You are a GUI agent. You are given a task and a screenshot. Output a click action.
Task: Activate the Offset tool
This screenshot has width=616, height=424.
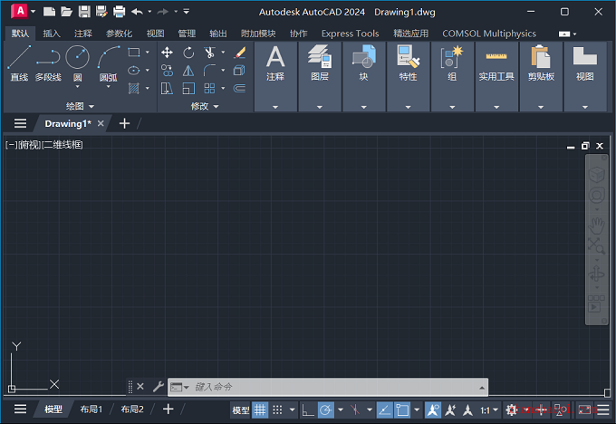[240, 89]
